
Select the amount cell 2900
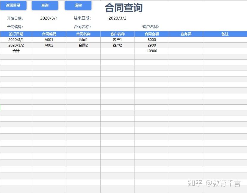(152, 45)
